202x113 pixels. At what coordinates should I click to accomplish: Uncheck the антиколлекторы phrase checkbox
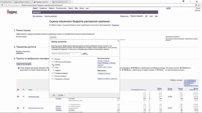pos(23,96)
